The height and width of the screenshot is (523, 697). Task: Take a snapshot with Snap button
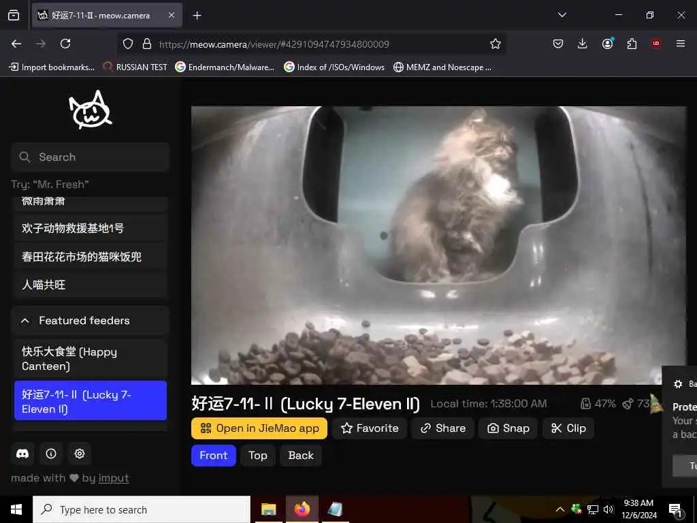coord(508,428)
